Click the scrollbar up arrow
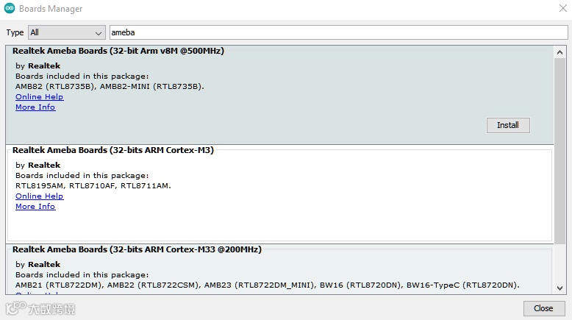 click(560, 52)
